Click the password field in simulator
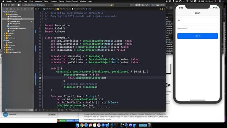This screenshot has width=227, height=128. [198, 28]
